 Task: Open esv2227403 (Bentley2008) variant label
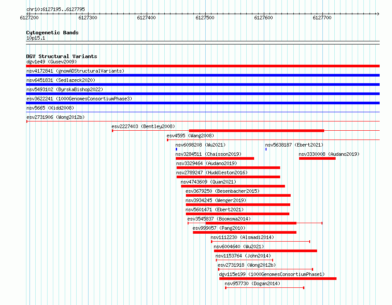click(143, 126)
